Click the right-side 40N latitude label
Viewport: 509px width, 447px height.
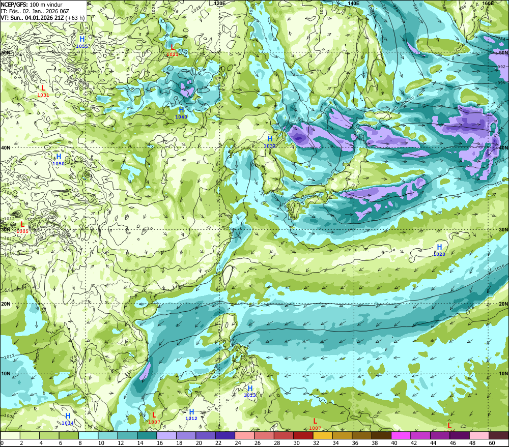[503, 147]
